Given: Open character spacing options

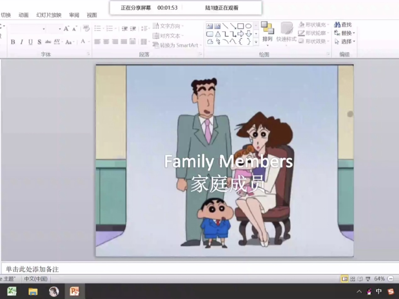Looking at the screenshot, I should [x=58, y=42].
